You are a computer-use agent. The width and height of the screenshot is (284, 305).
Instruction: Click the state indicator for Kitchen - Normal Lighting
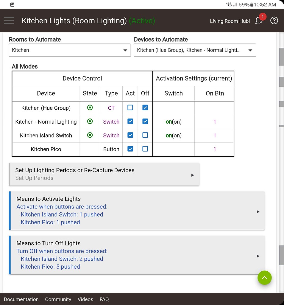(x=90, y=122)
